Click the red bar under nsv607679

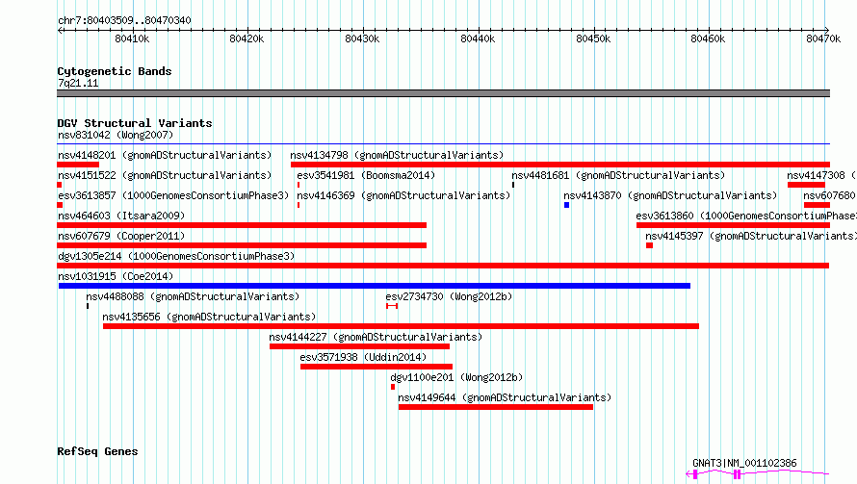click(242, 245)
